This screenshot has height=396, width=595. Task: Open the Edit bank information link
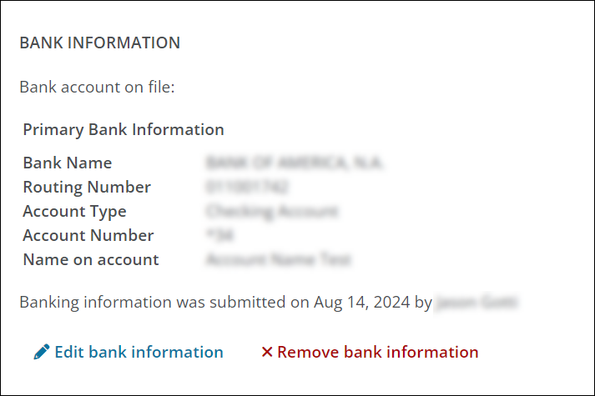pos(139,353)
